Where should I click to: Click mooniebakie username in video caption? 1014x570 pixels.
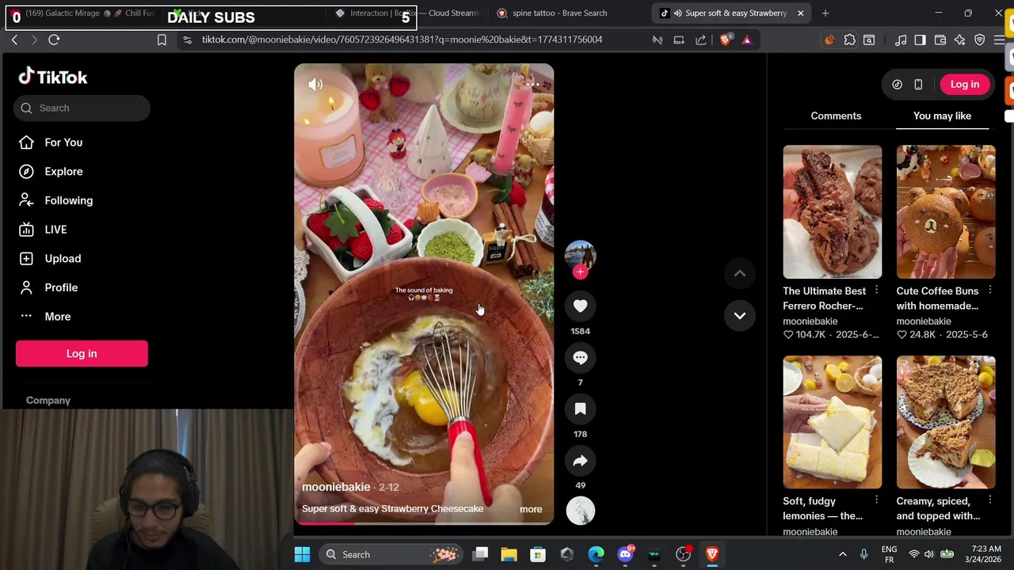point(336,487)
